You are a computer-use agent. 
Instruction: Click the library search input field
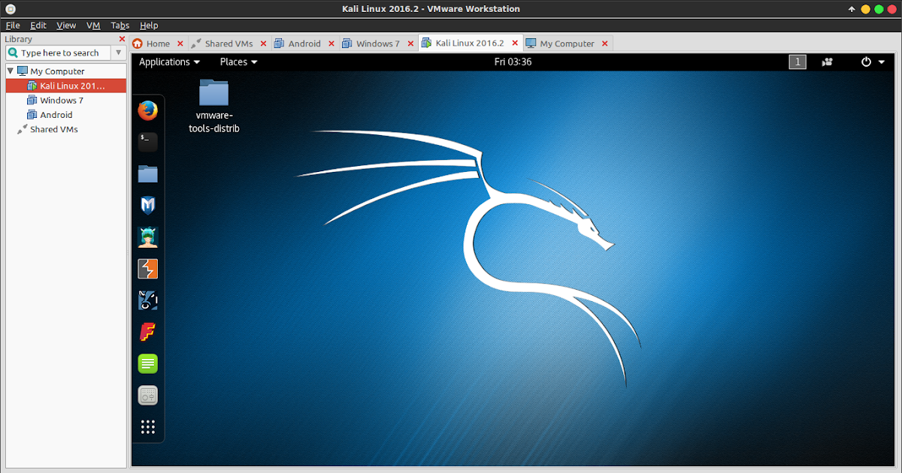tap(59, 53)
